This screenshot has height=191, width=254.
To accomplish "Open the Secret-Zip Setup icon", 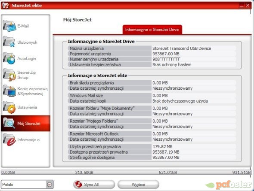I will [x=9, y=75].
